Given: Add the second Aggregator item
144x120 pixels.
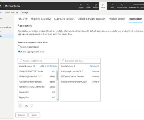Looking at the screenshot, I should (x=53, y=97).
